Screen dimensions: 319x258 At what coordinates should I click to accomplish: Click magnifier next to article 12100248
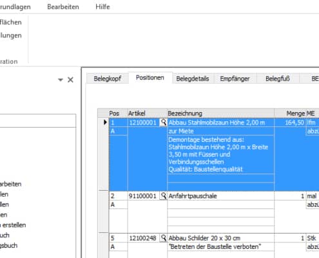coord(164,238)
